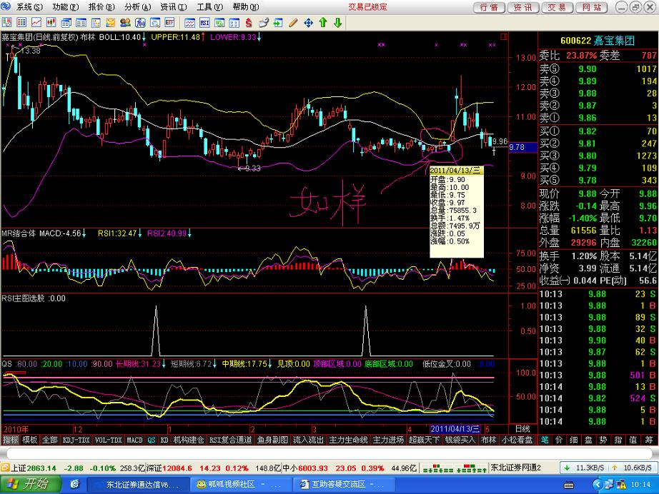Click the blue four-way move arrows icon
659x494 pixels.
[x=308, y=23]
